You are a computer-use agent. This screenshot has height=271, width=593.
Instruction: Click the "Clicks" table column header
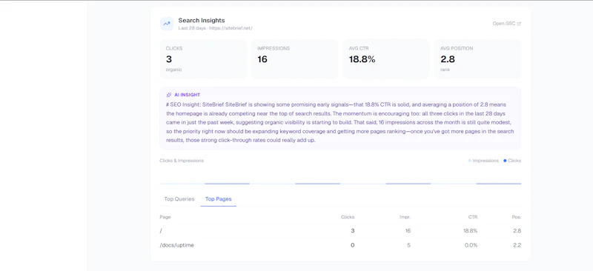[x=348, y=217]
